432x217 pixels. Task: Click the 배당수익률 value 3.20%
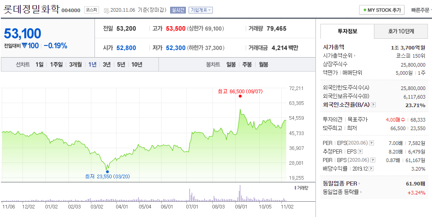(x=418, y=168)
